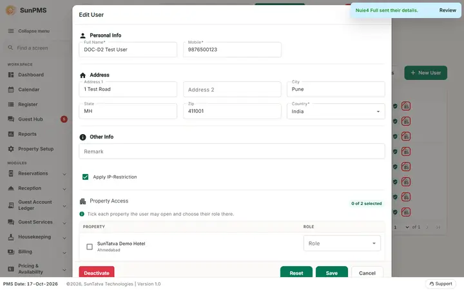The image size is (464, 290).
Task: Expand the Guest Services chevron
Action: (64, 223)
